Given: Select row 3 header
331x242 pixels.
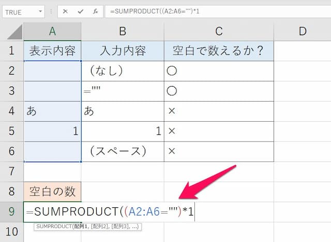Looking at the screenshot, I should point(11,91).
